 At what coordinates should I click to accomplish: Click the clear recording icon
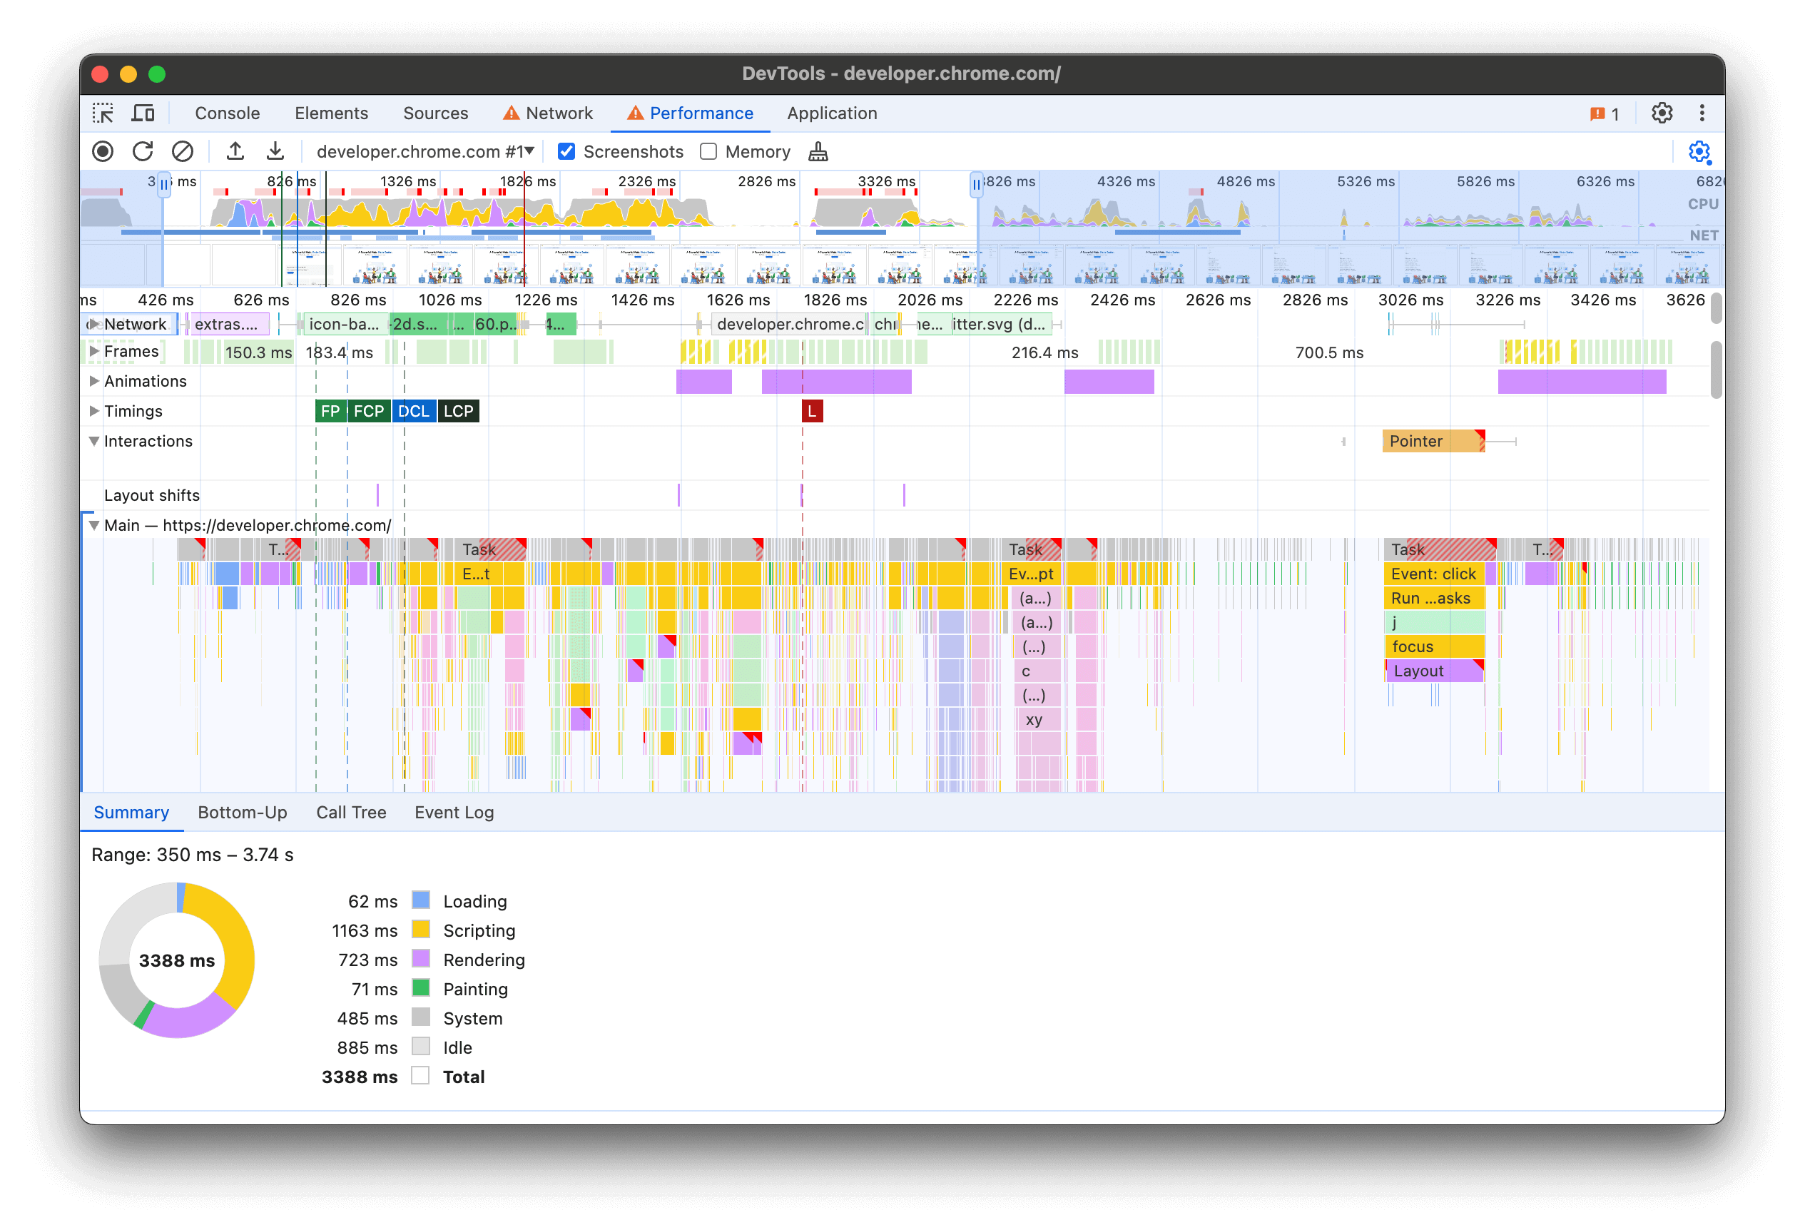[x=181, y=152]
